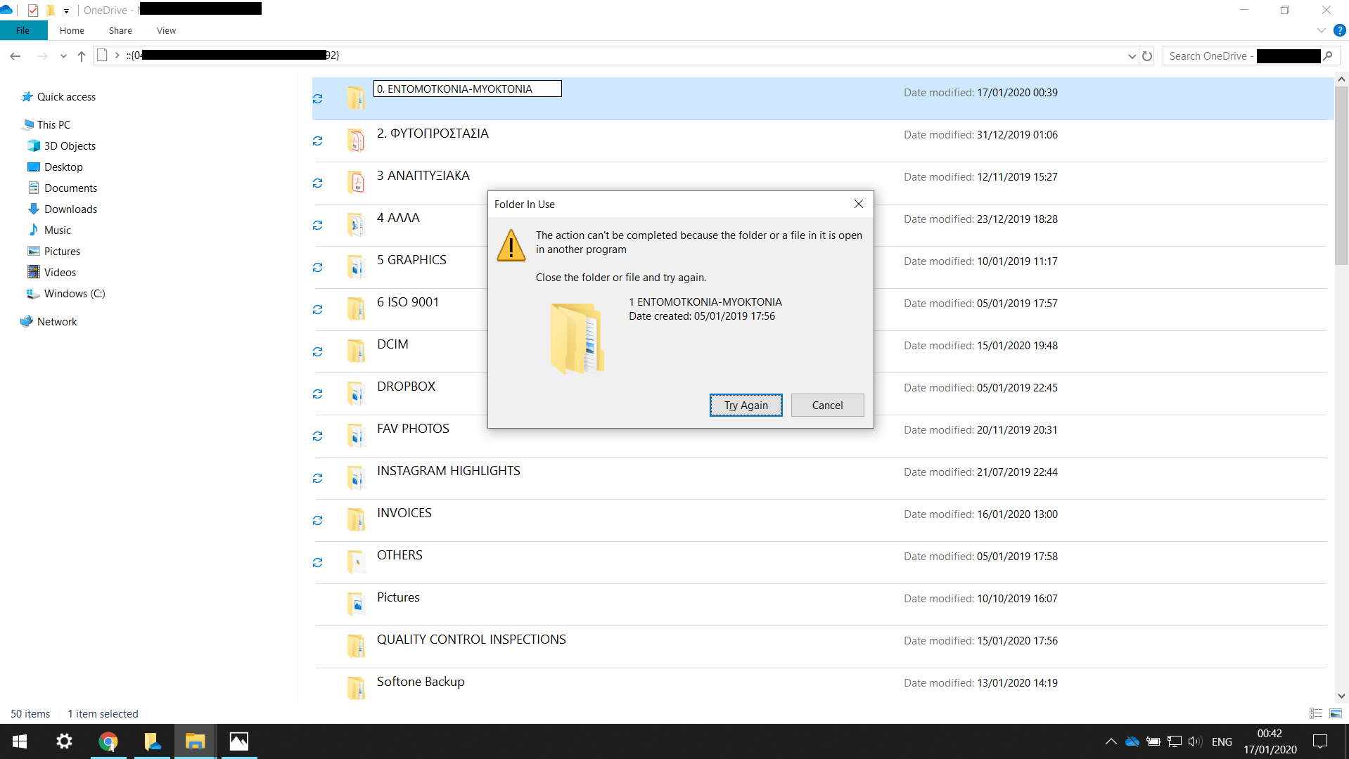Select the 6 ISO 9001 folder
The width and height of the screenshot is (1349, 759).
coord(408,302)
